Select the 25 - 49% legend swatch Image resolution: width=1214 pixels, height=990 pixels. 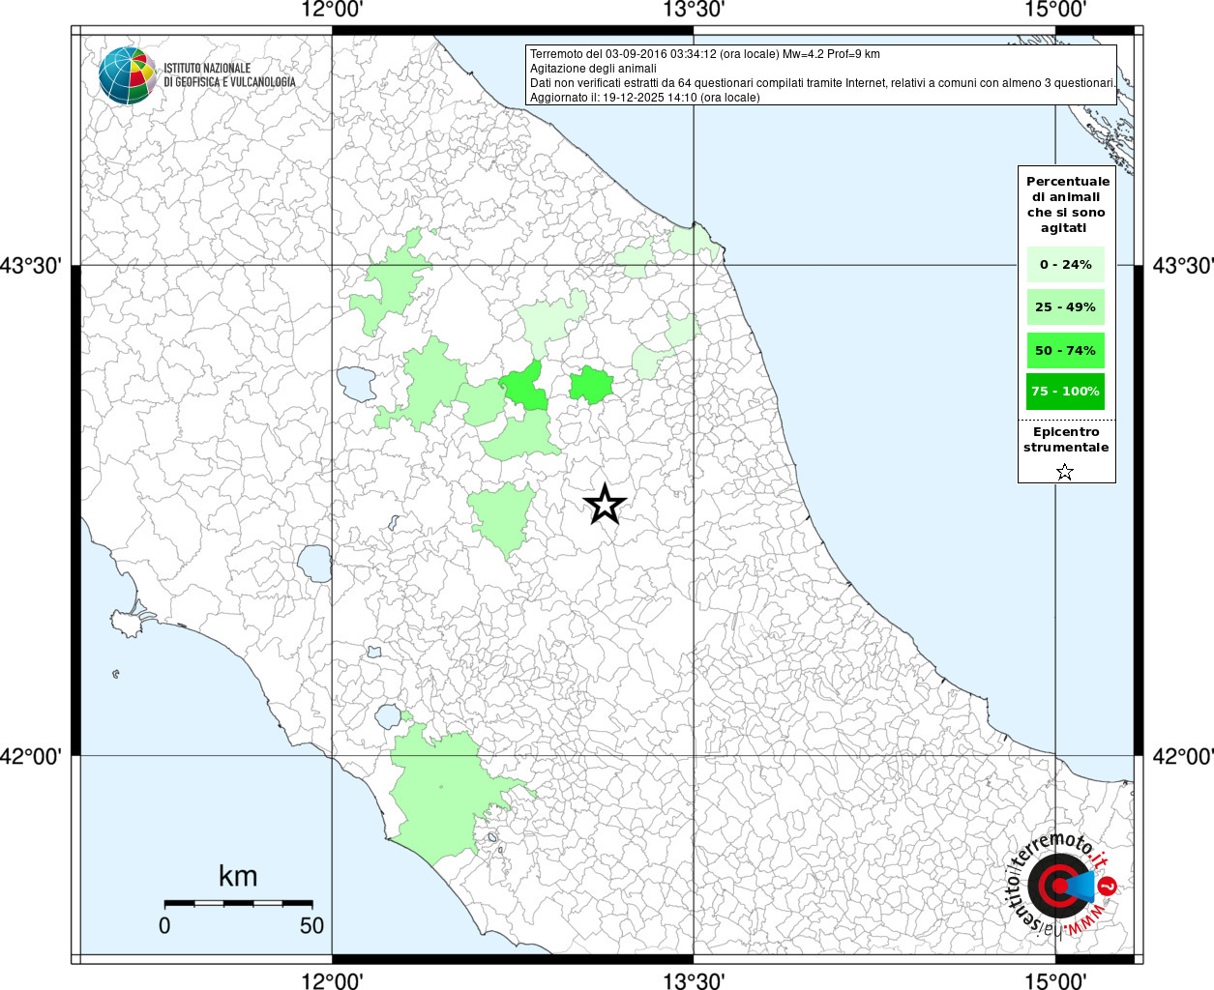(1065, 307)
